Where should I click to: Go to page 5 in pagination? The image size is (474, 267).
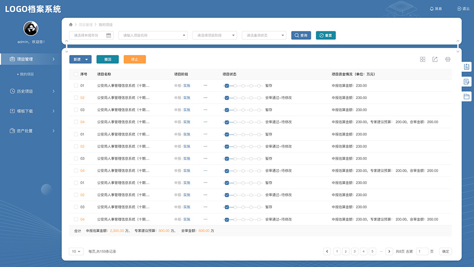373,251
